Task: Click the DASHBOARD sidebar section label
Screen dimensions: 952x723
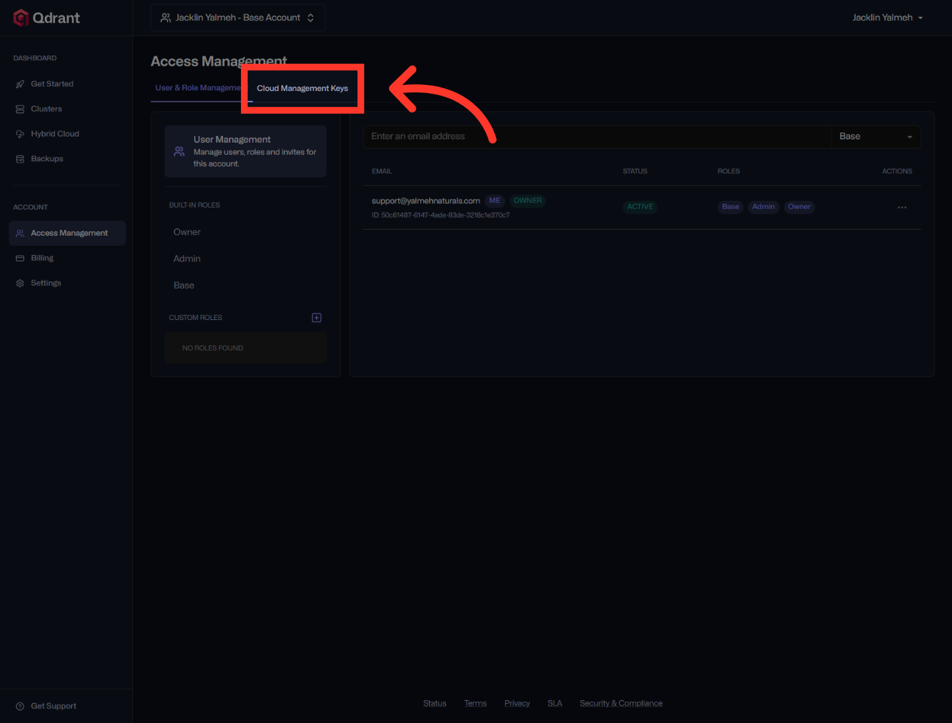Action: [35, 58]
